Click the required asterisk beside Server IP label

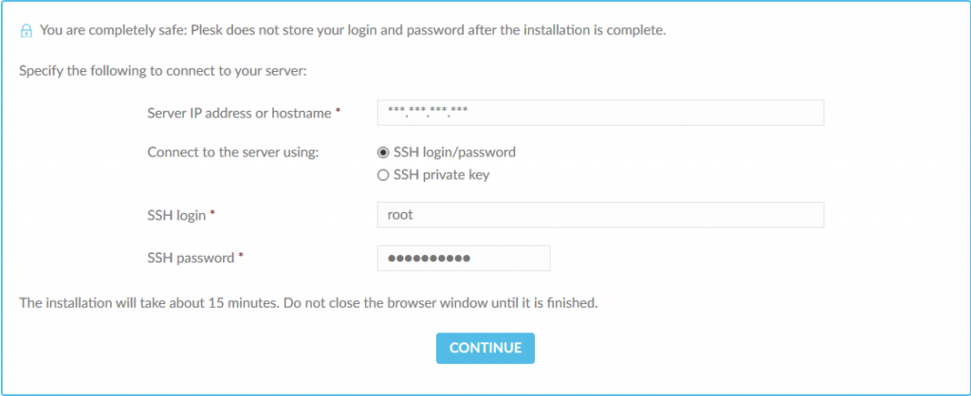tap(338, 112)
